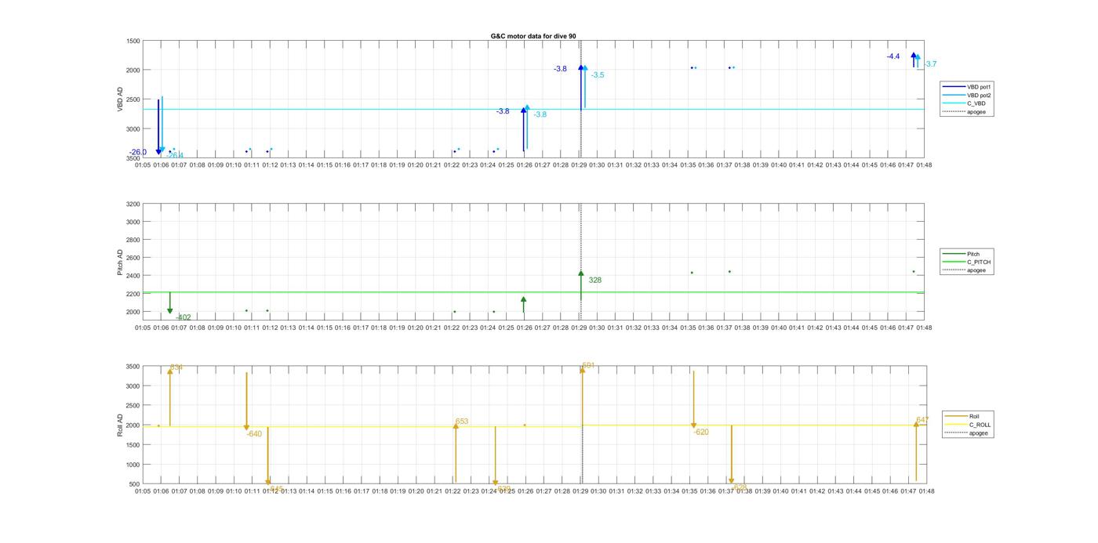
Task: Click the title 'G&C motor data for dive 90'
Action: click(x=533, y=36)
